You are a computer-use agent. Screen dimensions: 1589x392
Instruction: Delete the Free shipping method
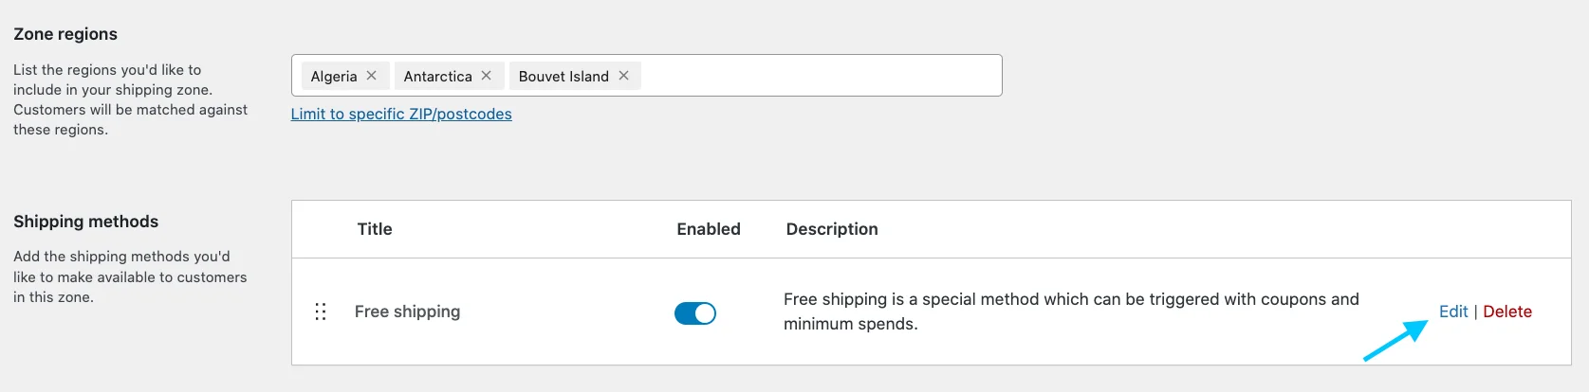[1507, 312]
